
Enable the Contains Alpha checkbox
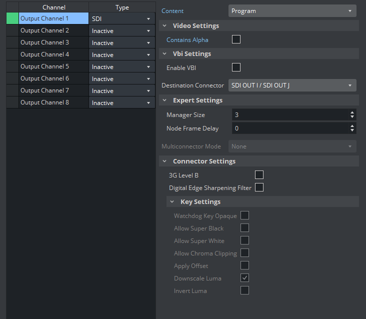[x=236, y=39]
